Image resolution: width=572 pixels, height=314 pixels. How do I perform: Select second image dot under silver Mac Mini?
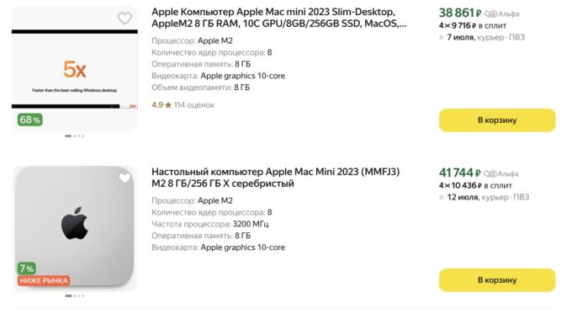coord(75,295)
